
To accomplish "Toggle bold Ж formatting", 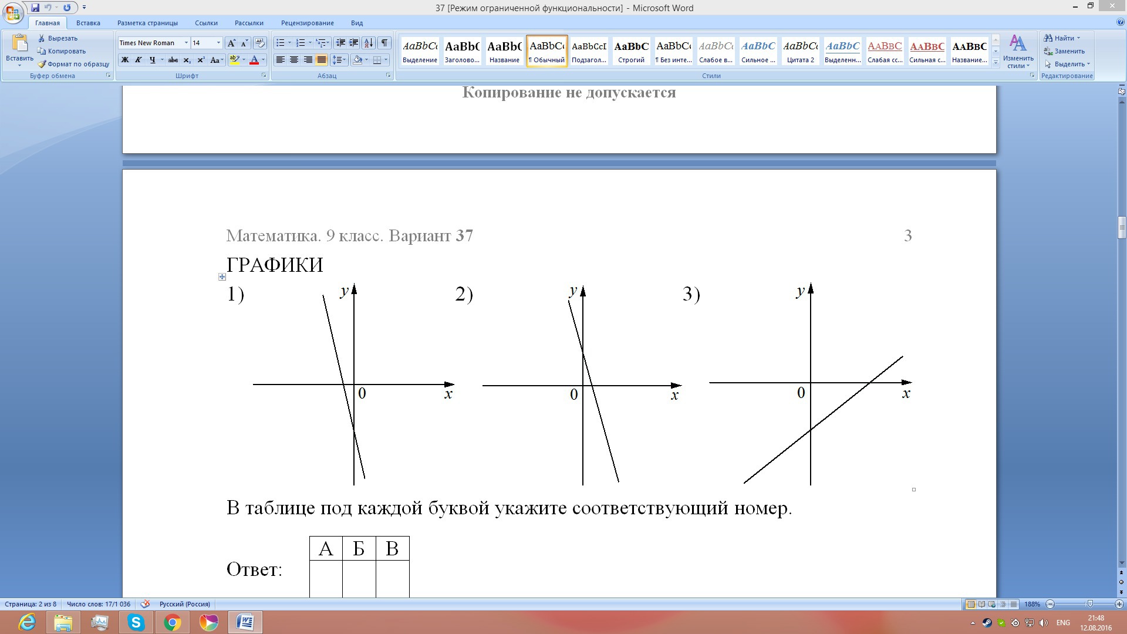I will point(124,60).
